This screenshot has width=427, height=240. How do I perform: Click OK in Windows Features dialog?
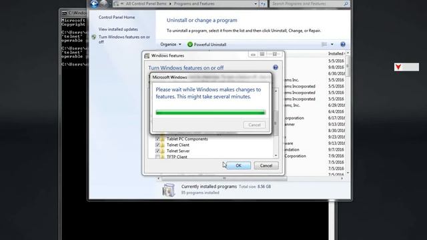tap(239, 165)
